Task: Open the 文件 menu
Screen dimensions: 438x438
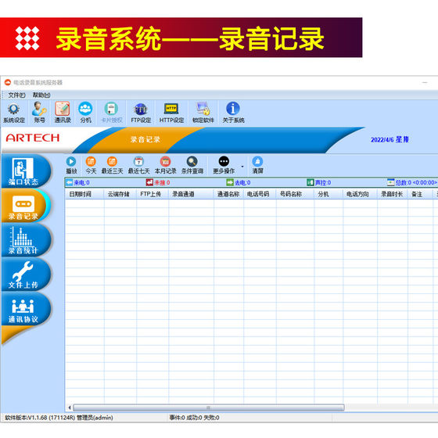Action: click(16, 95)
